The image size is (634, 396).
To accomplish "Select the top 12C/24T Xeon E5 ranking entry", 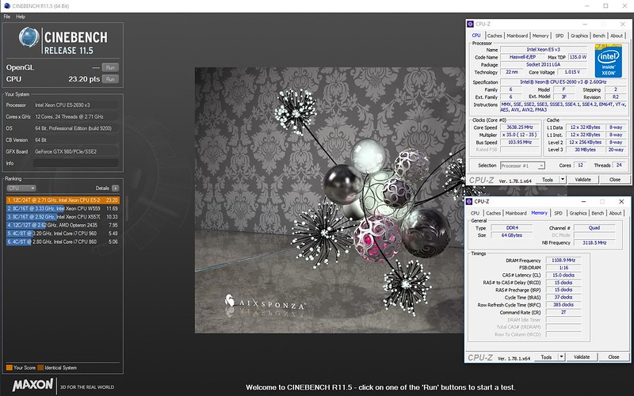I will click(x=62, y=200).
